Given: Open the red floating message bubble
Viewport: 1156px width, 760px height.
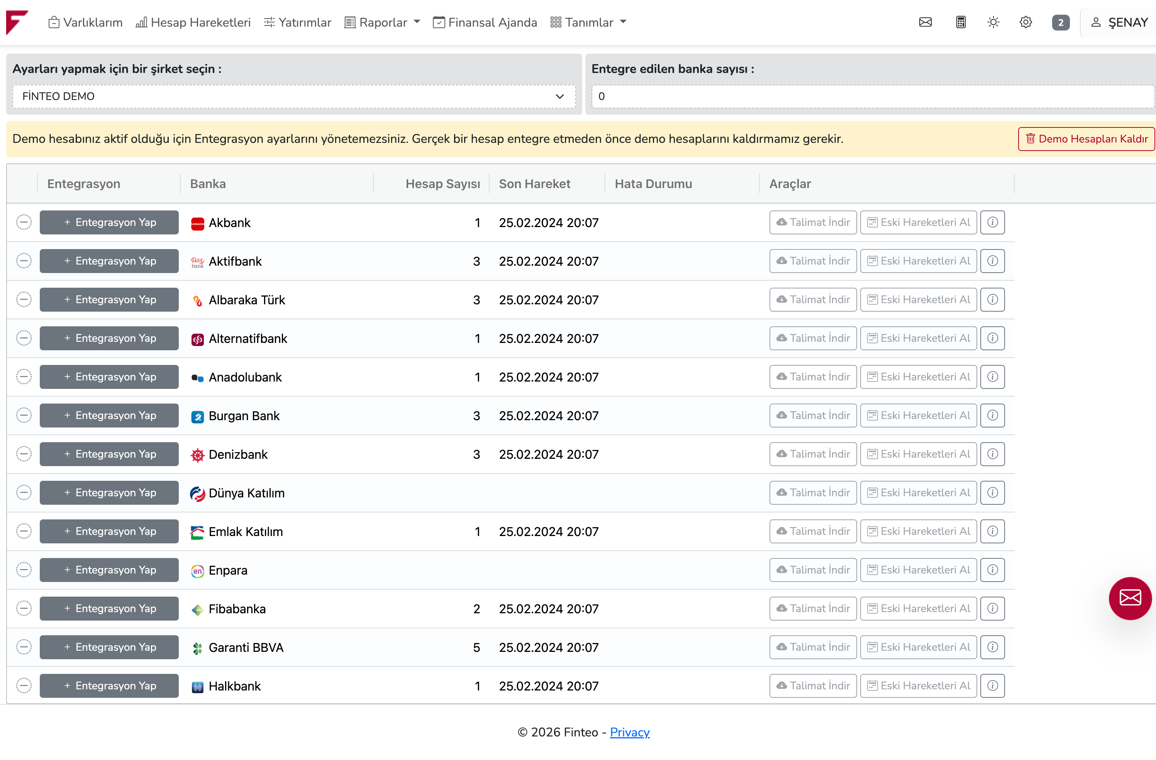Looking at the screenshot, I should coord(1129,598).
